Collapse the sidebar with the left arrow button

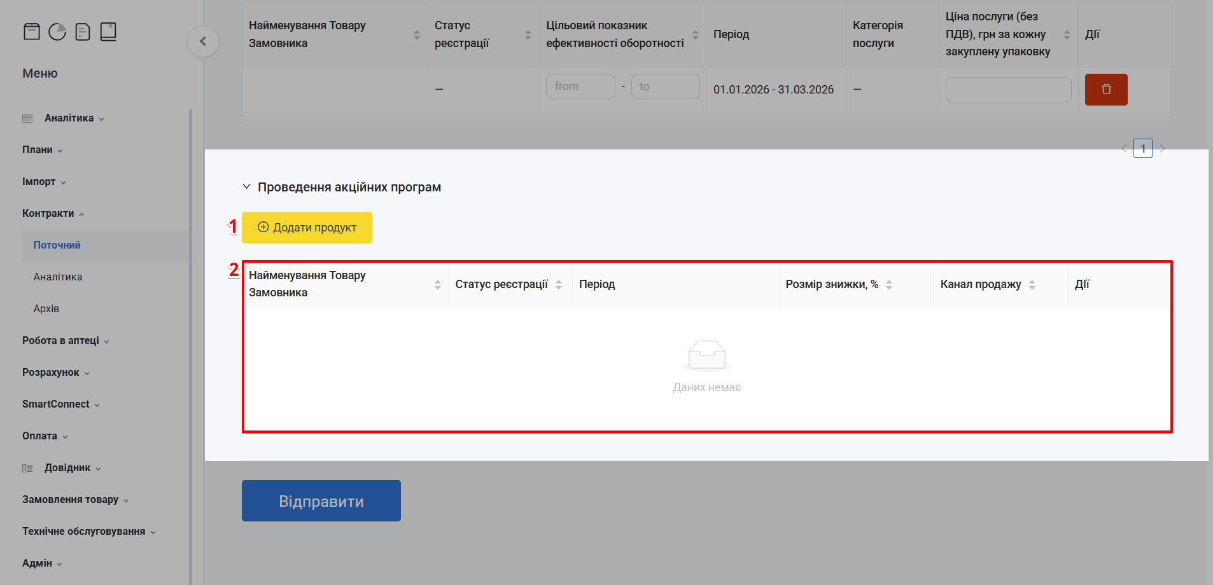point(203,41)
